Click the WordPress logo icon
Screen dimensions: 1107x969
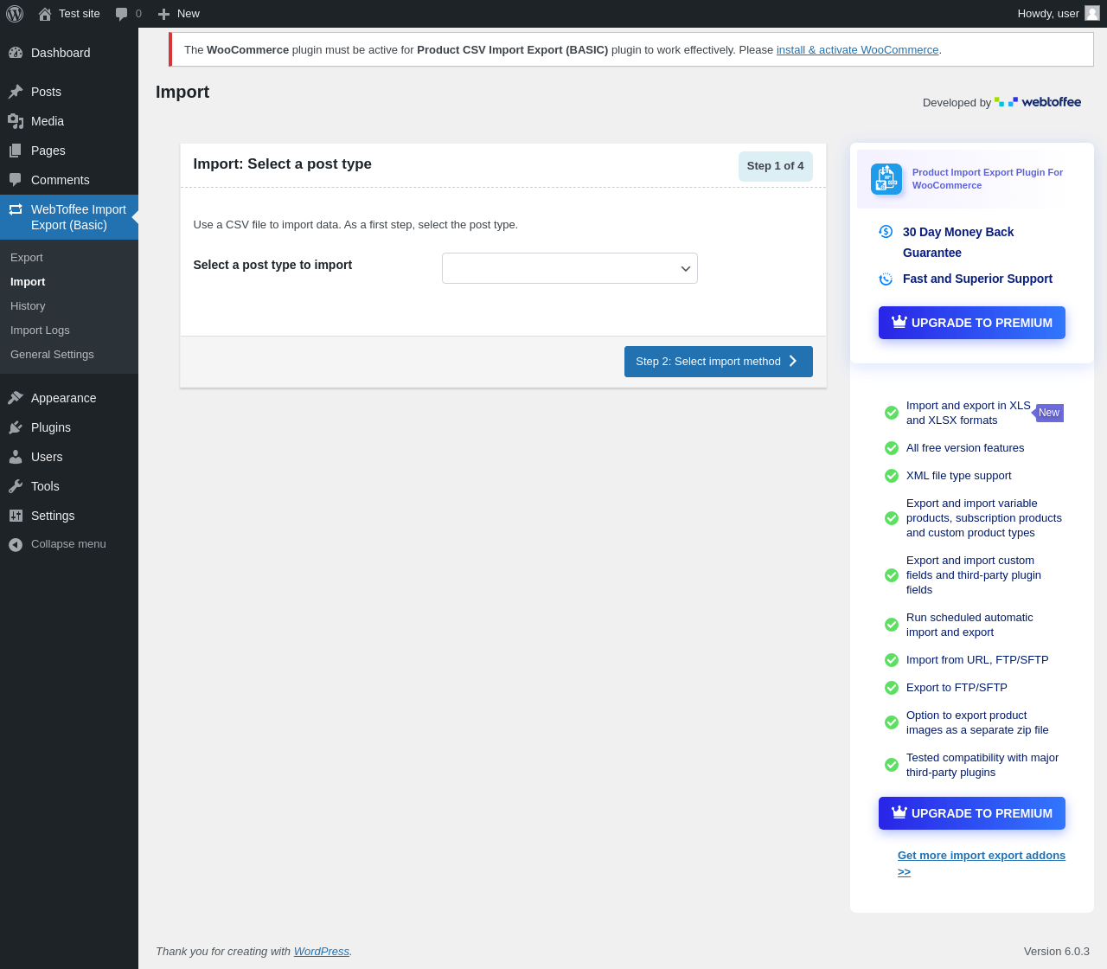coord(15,14)
